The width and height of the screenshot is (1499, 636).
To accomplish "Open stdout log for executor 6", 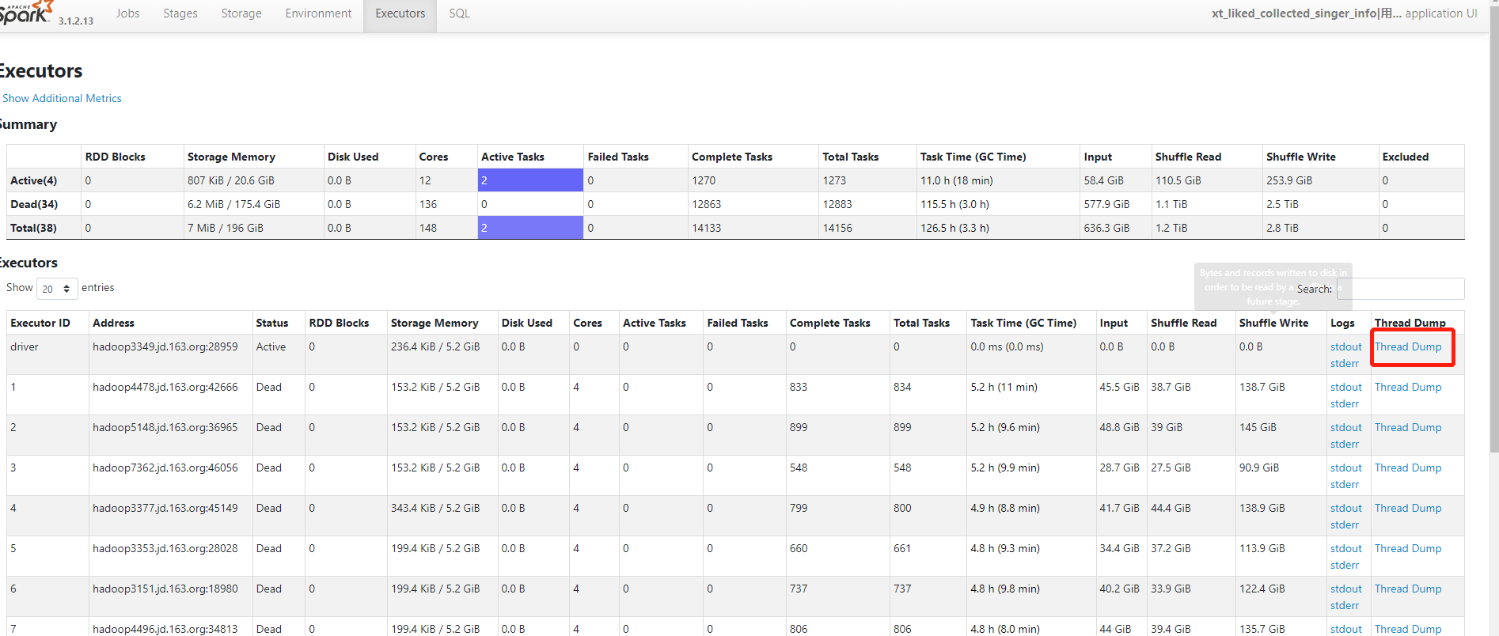I will coord(1345,589).
